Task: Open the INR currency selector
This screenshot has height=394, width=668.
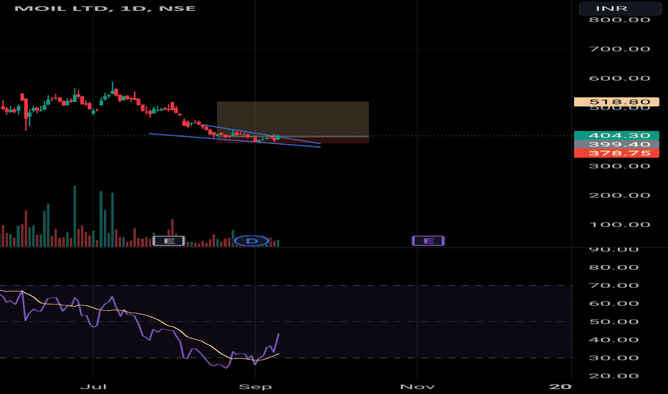Action: (x=620, y=9)
